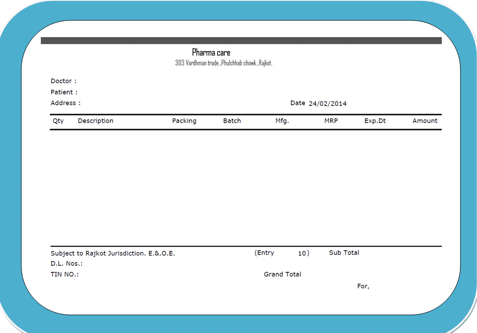Select the For, signature line
Viewport: 477px width, 333px height.
click(363, 286)
